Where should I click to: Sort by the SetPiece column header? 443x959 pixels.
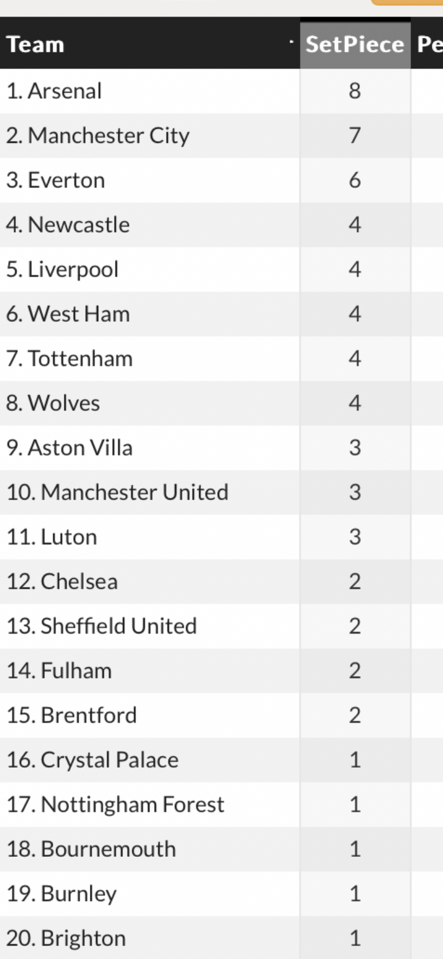pos(355,45)
